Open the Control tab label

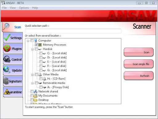tap(16, 59)
